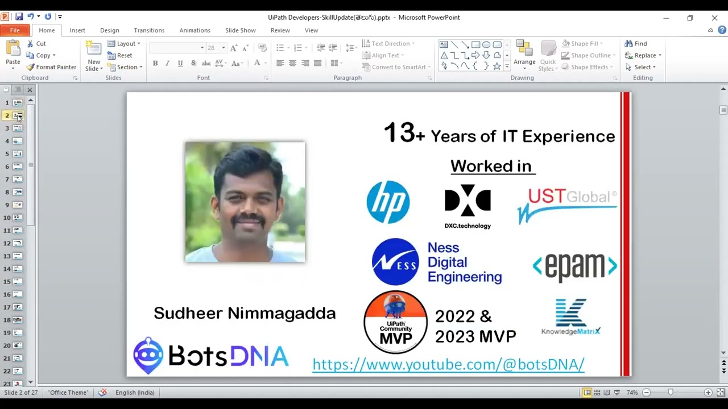The height and width of the screenshot is (409, 728).
Task: Select the Isosceles Triangle shape
Action: [444, 55]
